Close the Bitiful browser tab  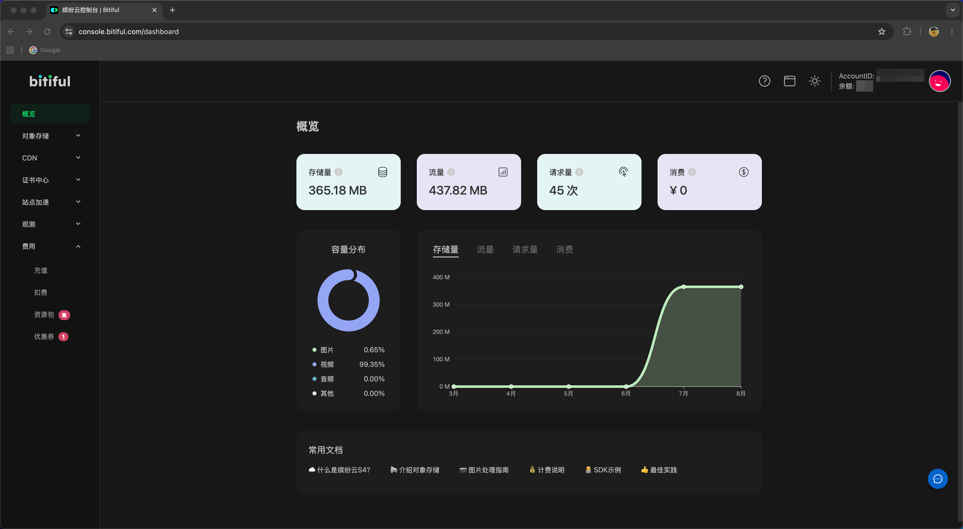[x=154, y=10]
